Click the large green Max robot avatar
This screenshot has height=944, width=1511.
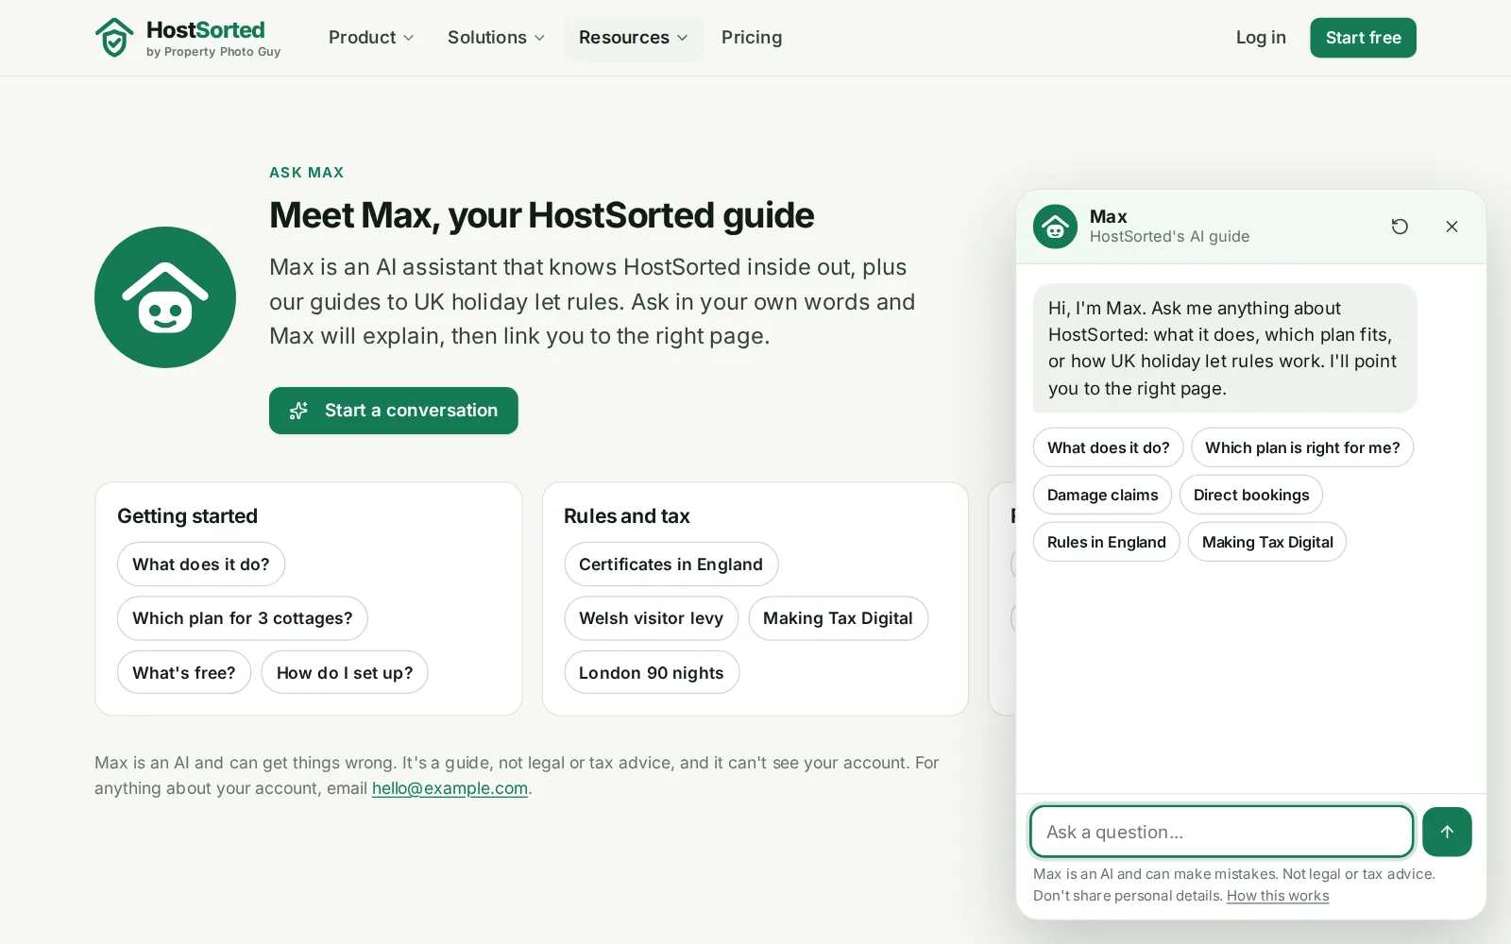(165, 297)
